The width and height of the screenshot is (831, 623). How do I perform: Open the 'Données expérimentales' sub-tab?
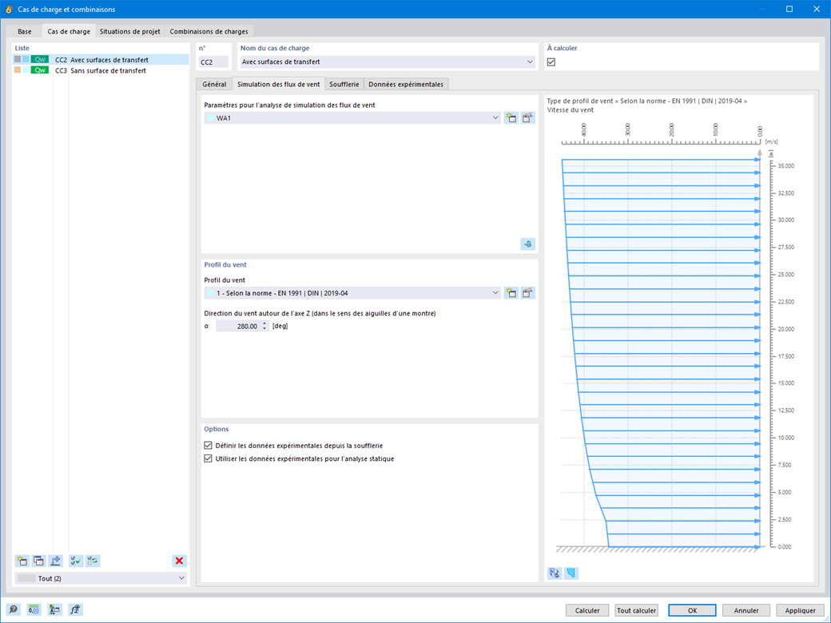[406, 84]
